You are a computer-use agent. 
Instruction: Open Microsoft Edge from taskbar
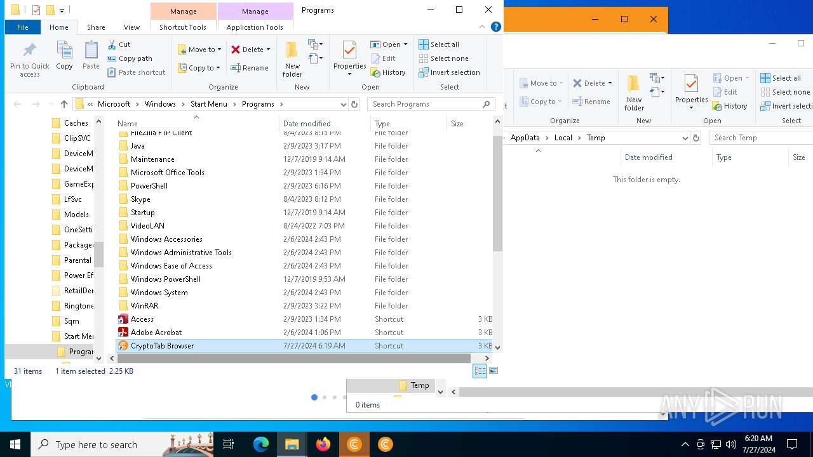(261, 444)
